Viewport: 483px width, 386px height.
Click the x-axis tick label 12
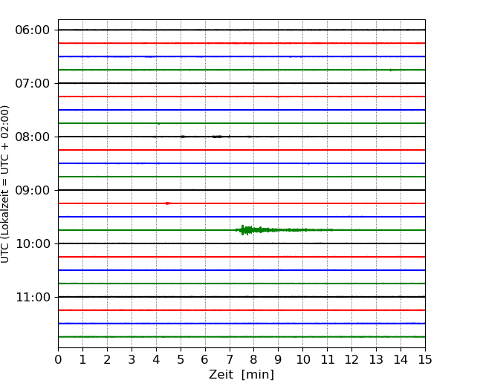[351, 359]
